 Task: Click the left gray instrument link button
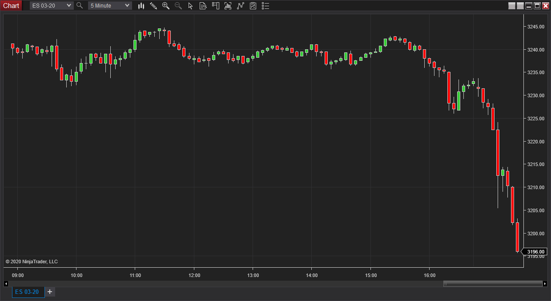pyautogui.click(x=512, y=6)
